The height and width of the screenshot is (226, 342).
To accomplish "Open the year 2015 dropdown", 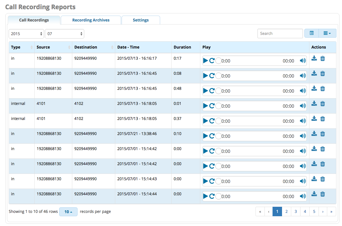I will pos(27,33).
